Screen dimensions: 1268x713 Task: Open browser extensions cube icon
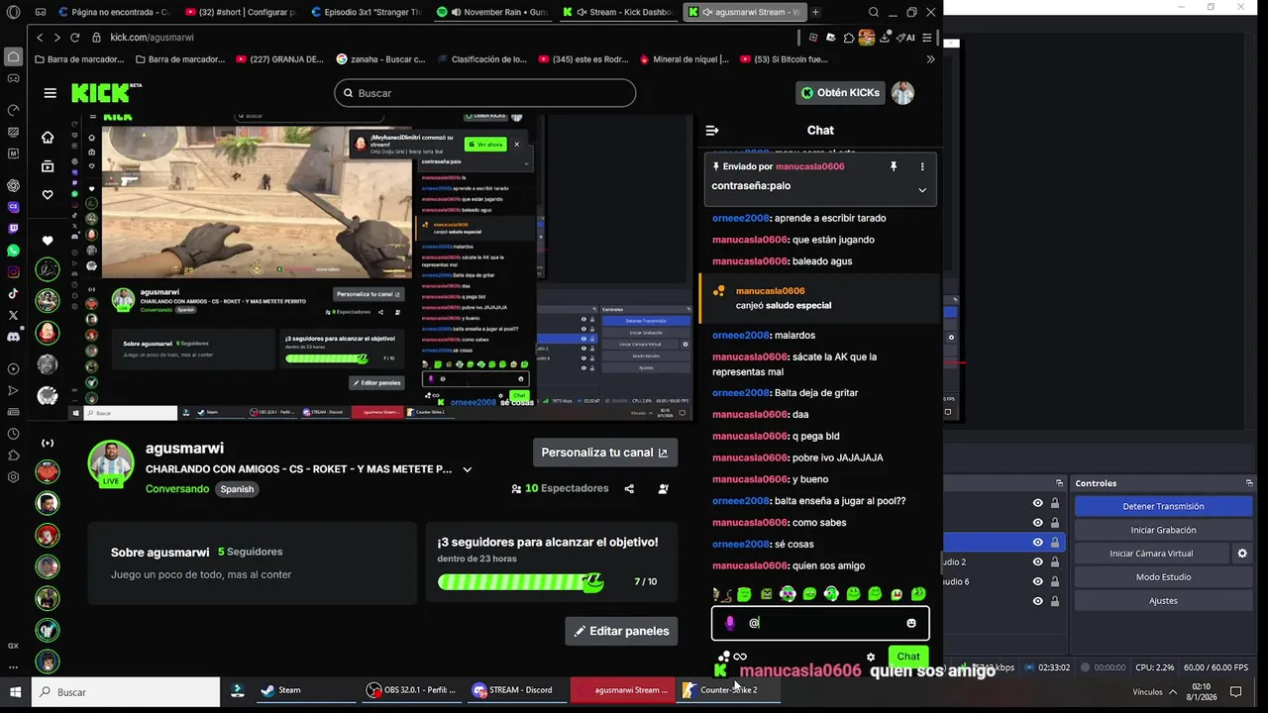849,38
